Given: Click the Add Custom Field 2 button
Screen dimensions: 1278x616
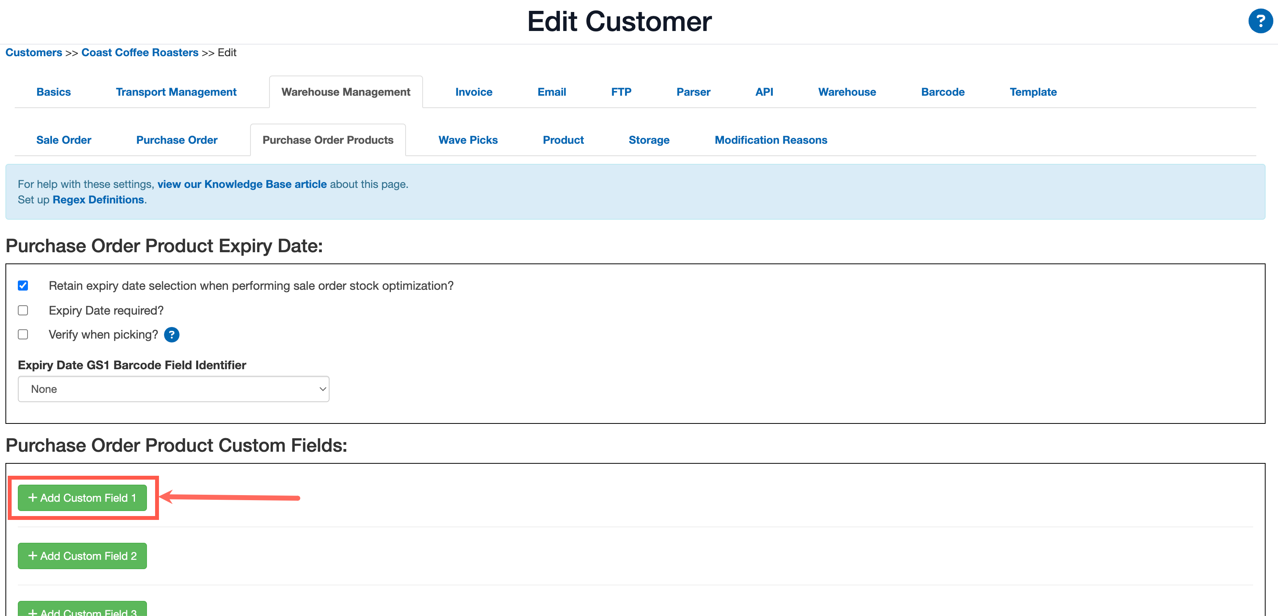Looking at the screenshot, I should 82,556.
